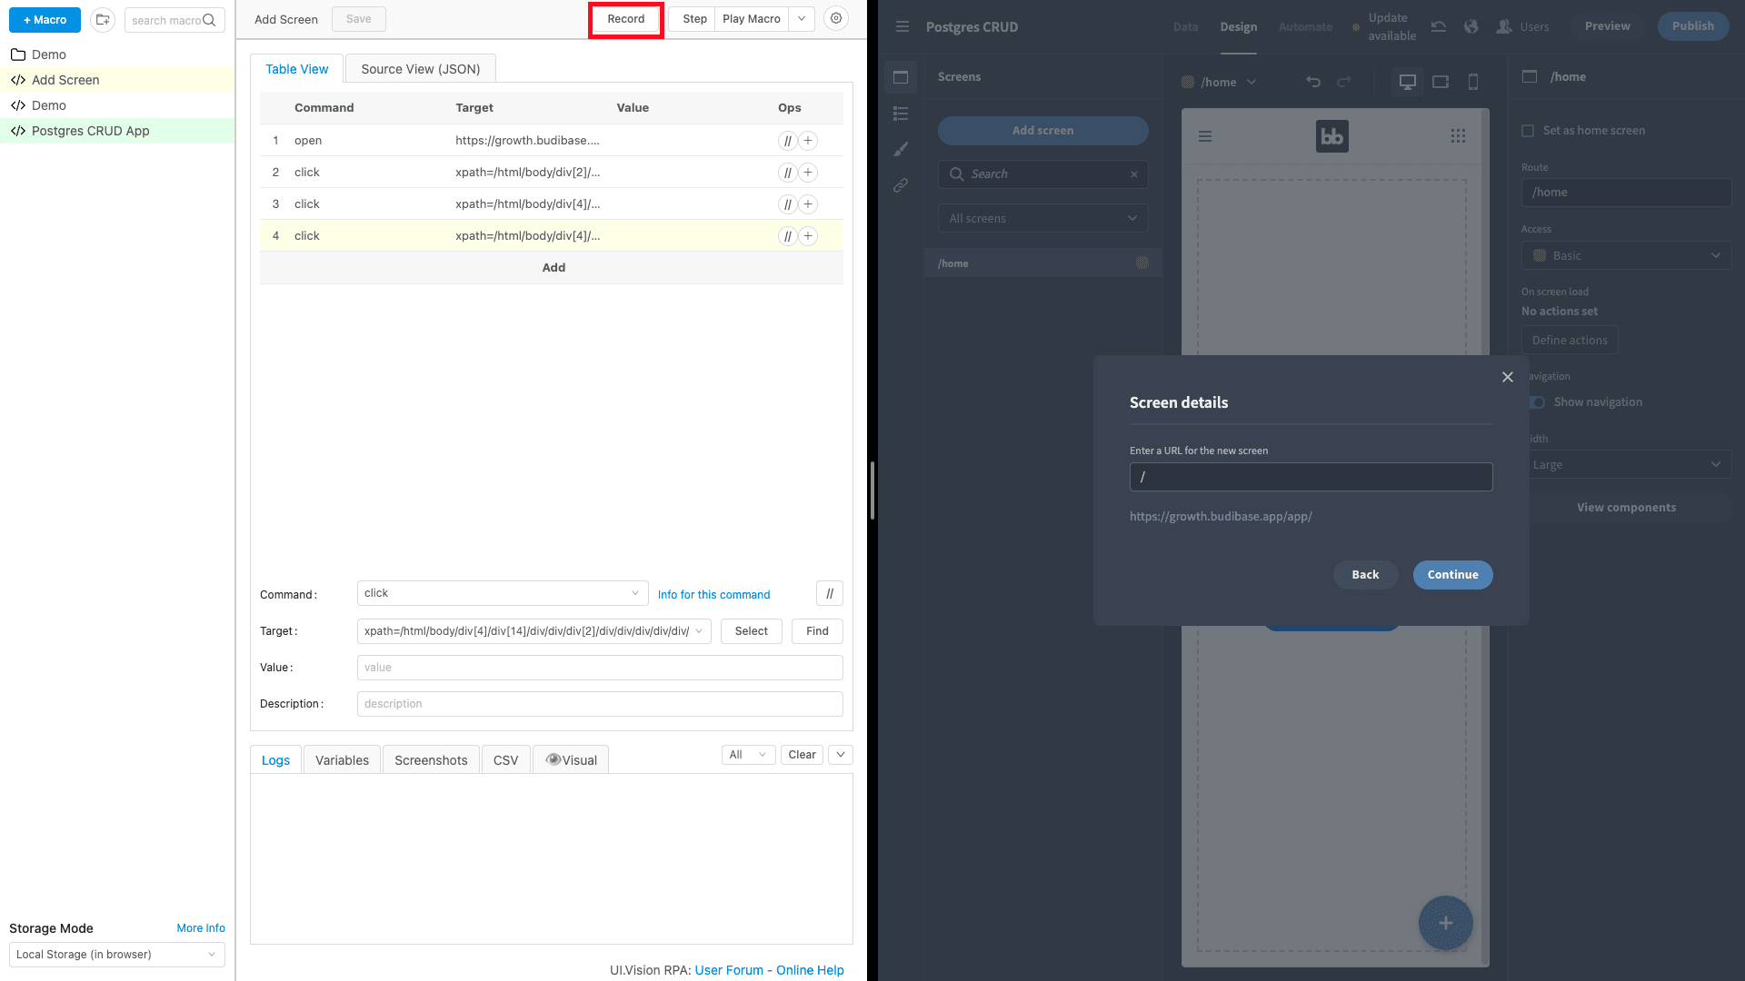Click the Record button
This screenshot has height=981, width=1745.
point(626,19)
